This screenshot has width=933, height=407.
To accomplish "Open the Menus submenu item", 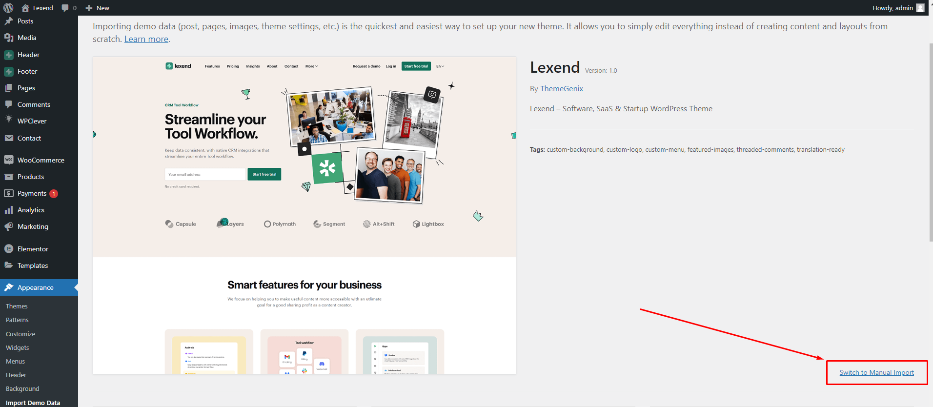I will tap(15, 361).
